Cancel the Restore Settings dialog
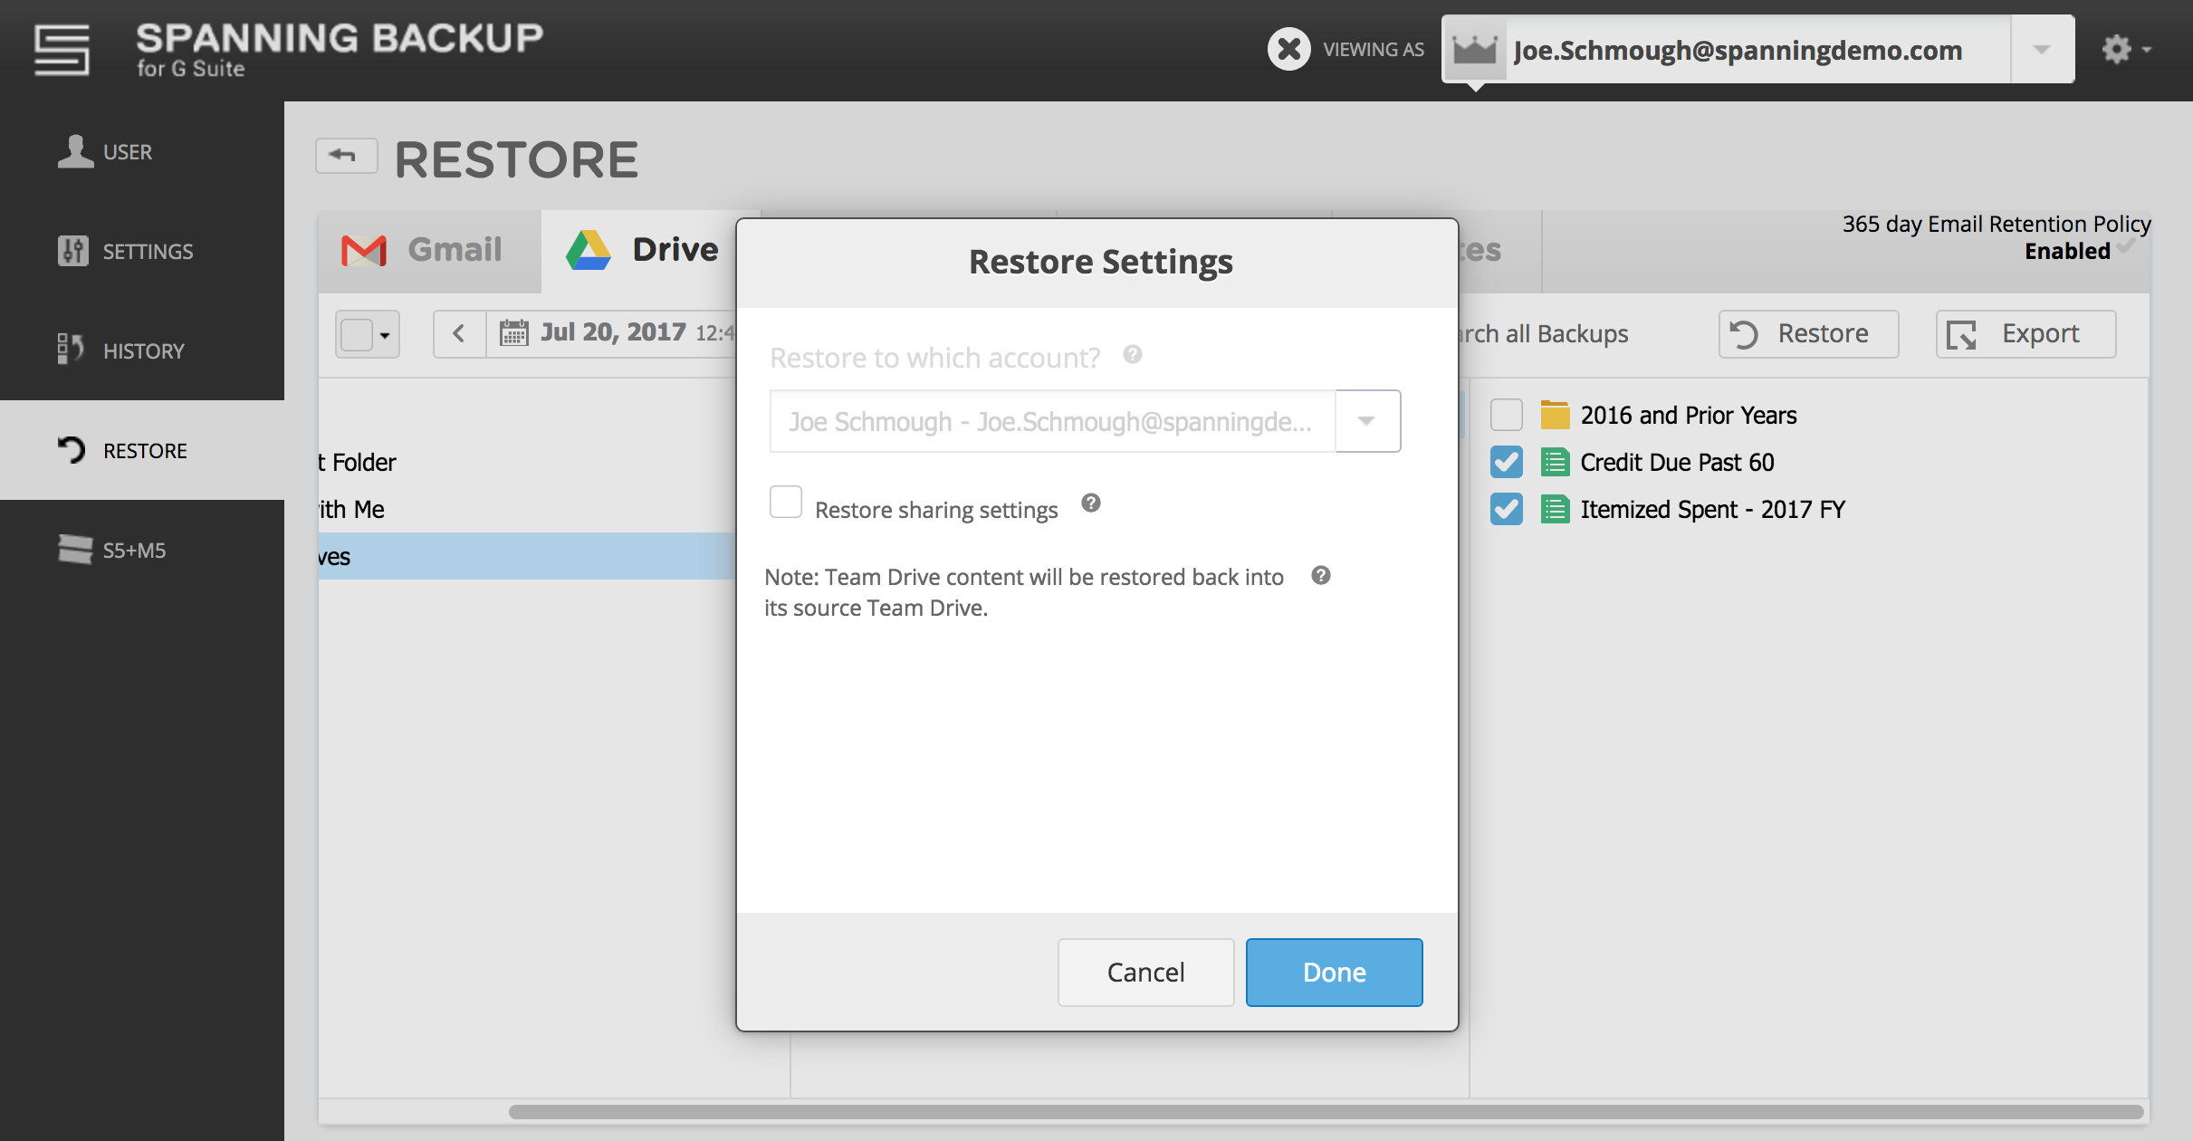Image resolution: width=2193 pixels, height=1141 pixels. [1145, 972]
